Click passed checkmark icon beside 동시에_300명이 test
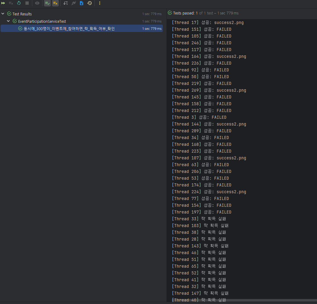 (x=20, y=28)
